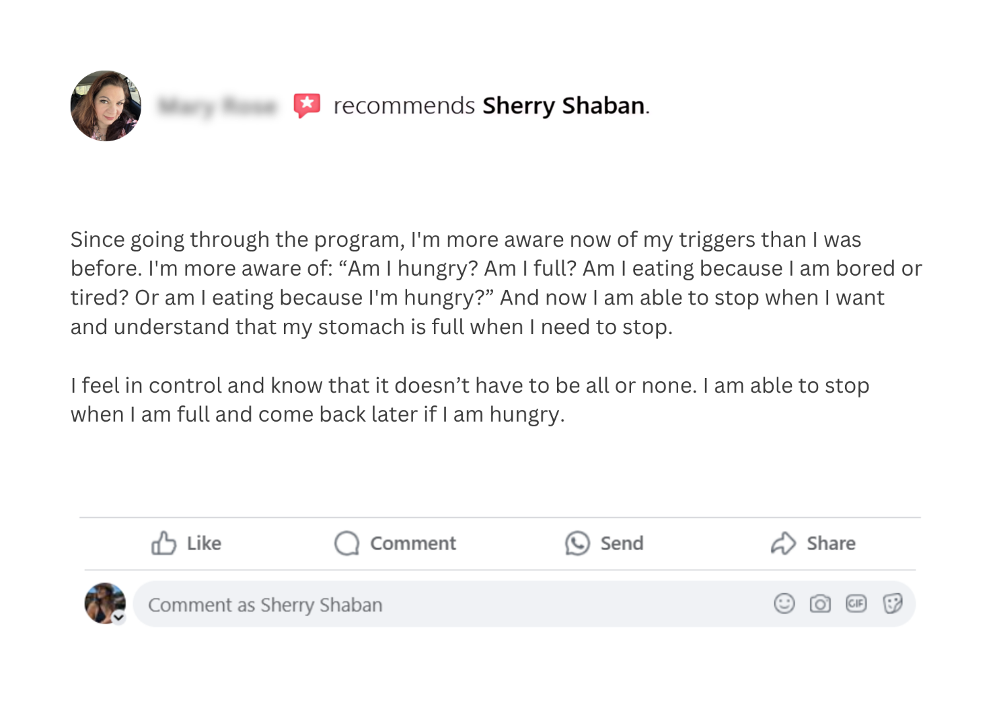Open the blurred reviewer name link
The height and width of the screenshot is (702, 993).
pyautogui.click(x=217, y=106)
